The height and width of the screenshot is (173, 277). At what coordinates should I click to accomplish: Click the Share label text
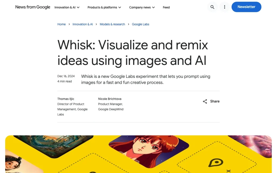click(x=215, y=101)
